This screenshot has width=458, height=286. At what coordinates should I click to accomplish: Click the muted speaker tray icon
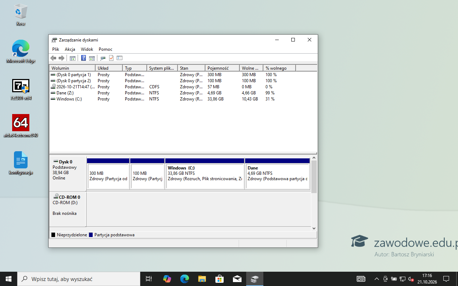coord(411,279)
